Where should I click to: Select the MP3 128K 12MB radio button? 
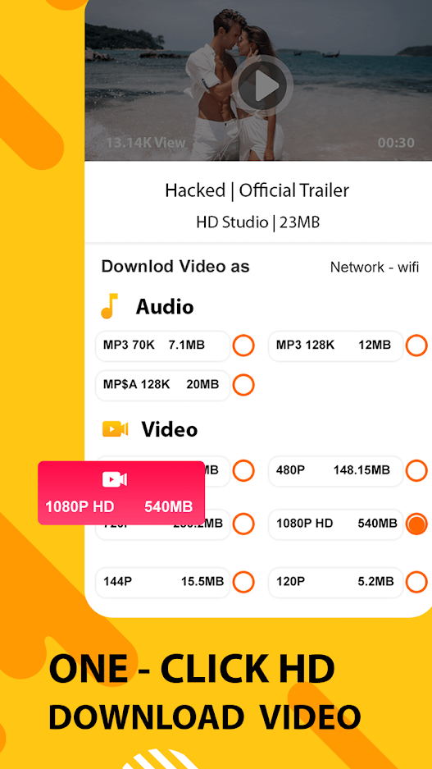point(416,346)
